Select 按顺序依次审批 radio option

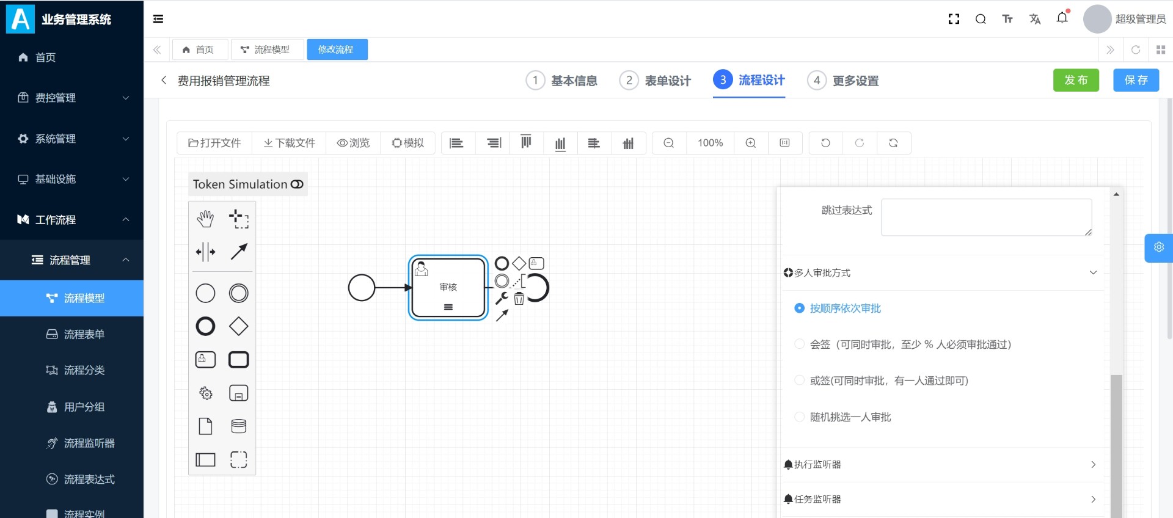(x=799, y=308)
